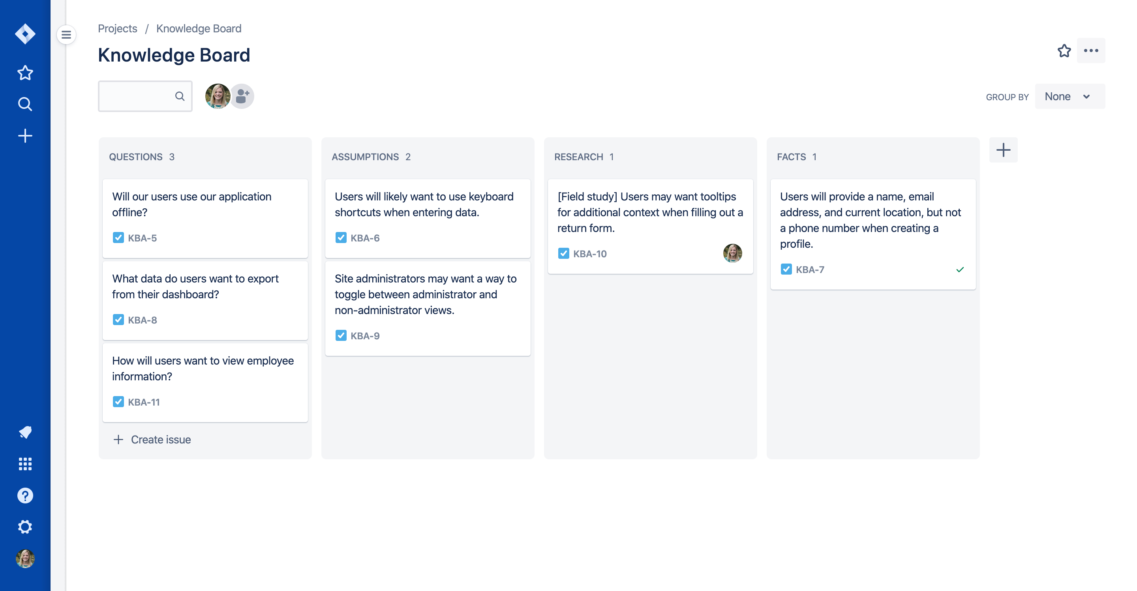
Task: Click the KBA-9 issue type checkbox icon
Action: click(x=341, y=336)
